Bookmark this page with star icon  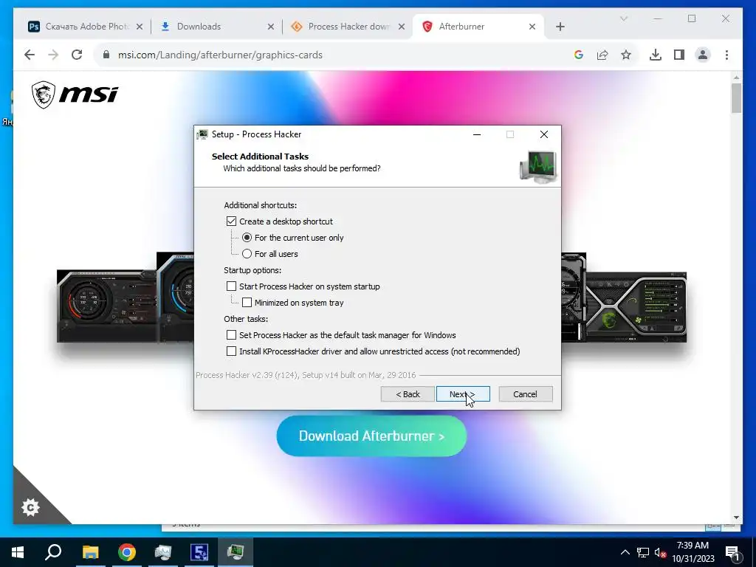(626, 55)
